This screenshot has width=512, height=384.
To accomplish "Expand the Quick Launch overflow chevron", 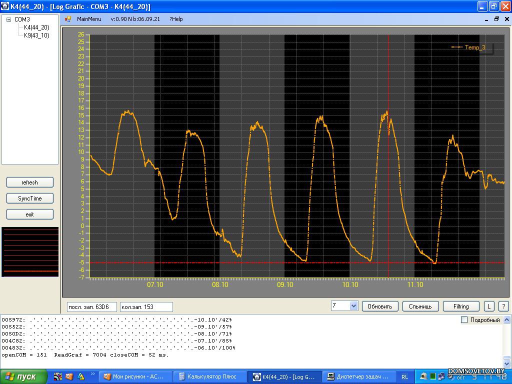I will click(92, 374).
